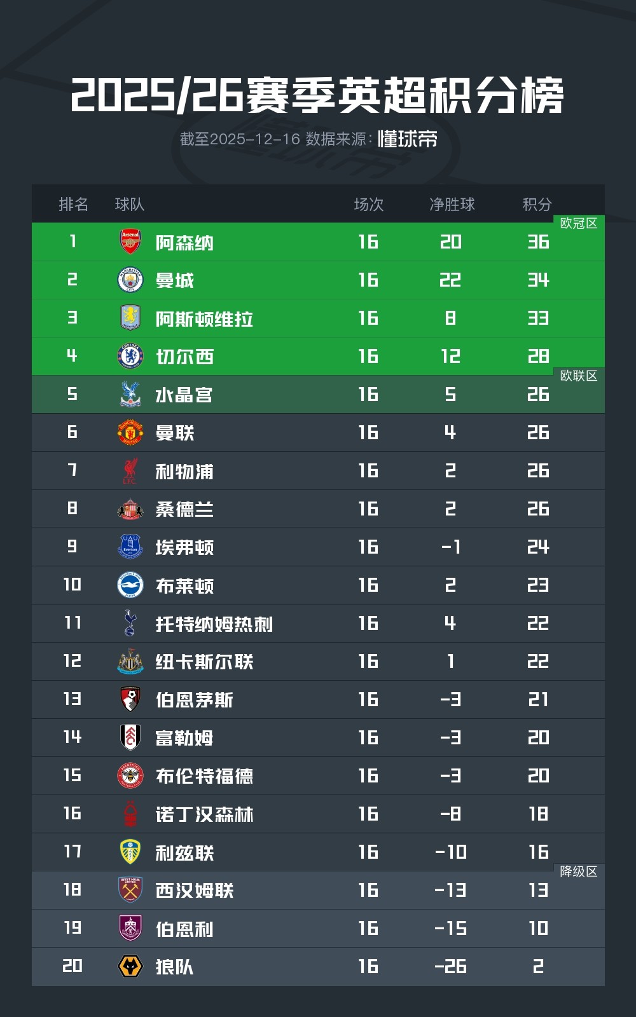Tap the Crystal Palace eagle crest

130,394
